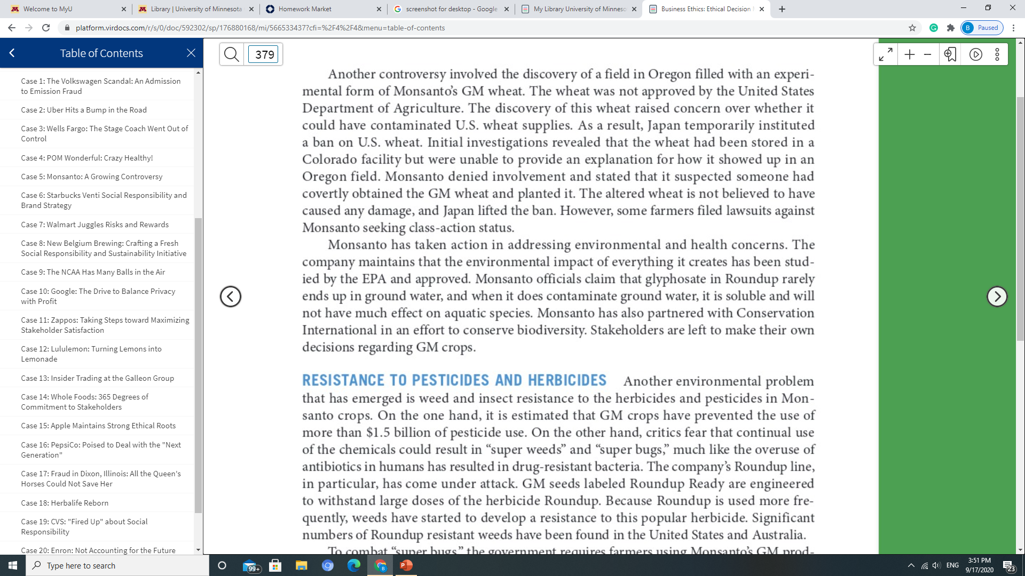Image resolution: width=1025 pixels, height=576 pixels.
Task: Open PowerPoint from the taskbar
Action: coord(406,565)
